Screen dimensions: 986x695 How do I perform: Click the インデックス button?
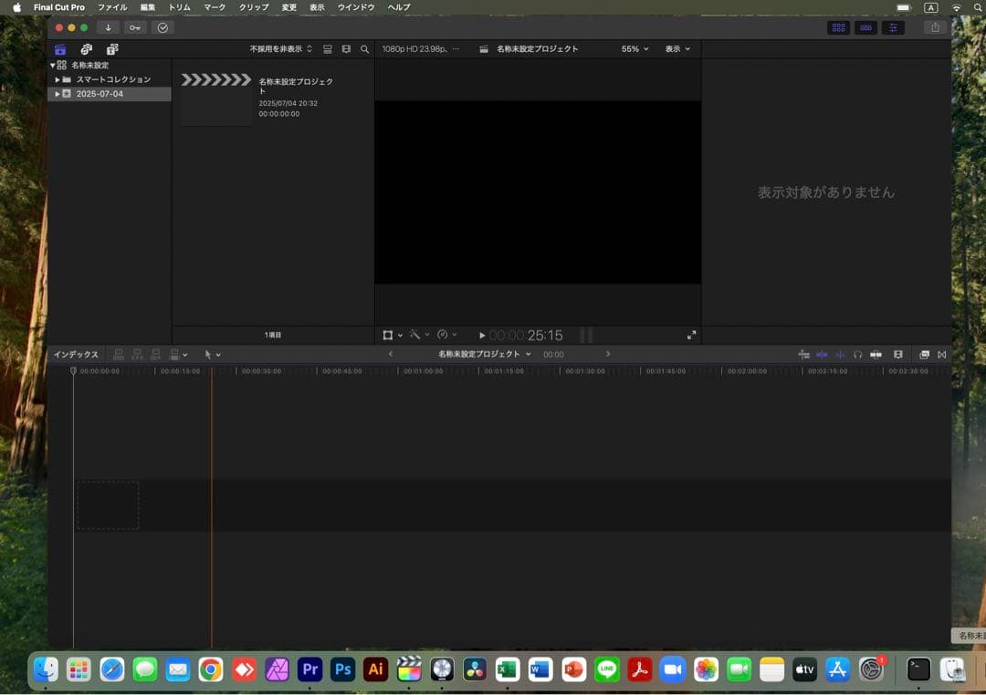(77, 354)
